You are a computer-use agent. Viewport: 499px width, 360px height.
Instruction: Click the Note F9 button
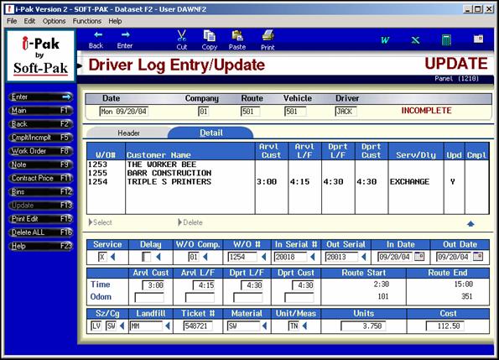click(41, 164)
